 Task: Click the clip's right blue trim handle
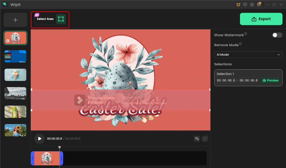point(61,158)
